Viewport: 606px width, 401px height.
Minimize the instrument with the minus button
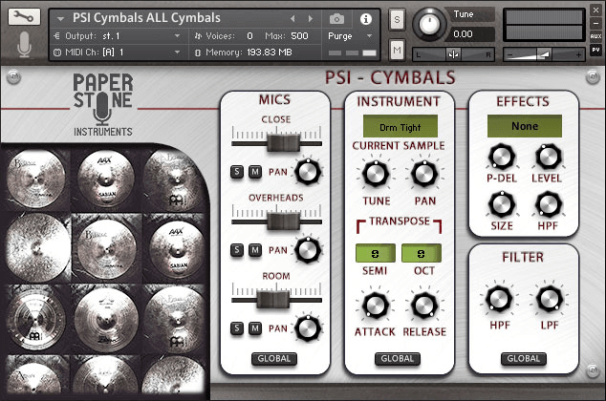(x=595, y=23)
